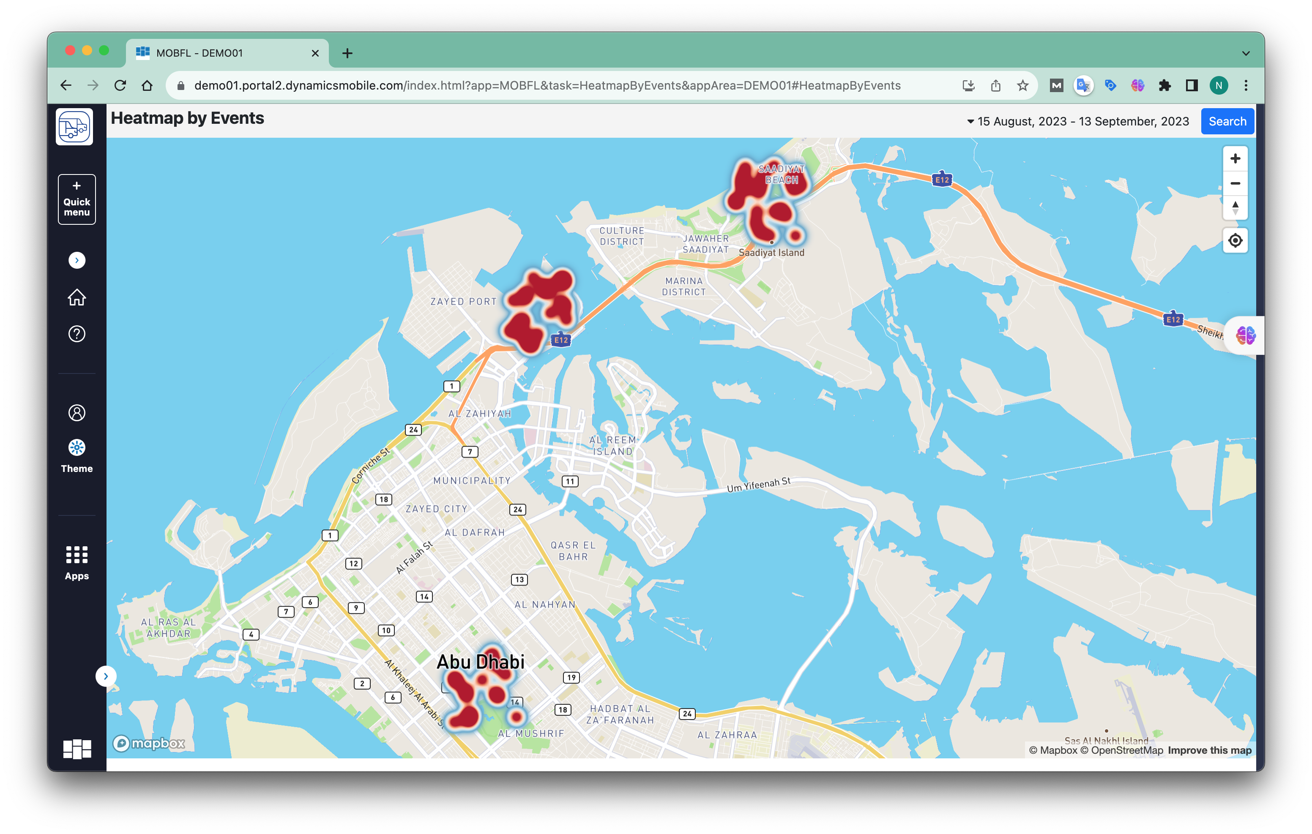1312x834 pixels.
Task: Expand the tab search dropdown
Action: click(x=1246, y=53)
